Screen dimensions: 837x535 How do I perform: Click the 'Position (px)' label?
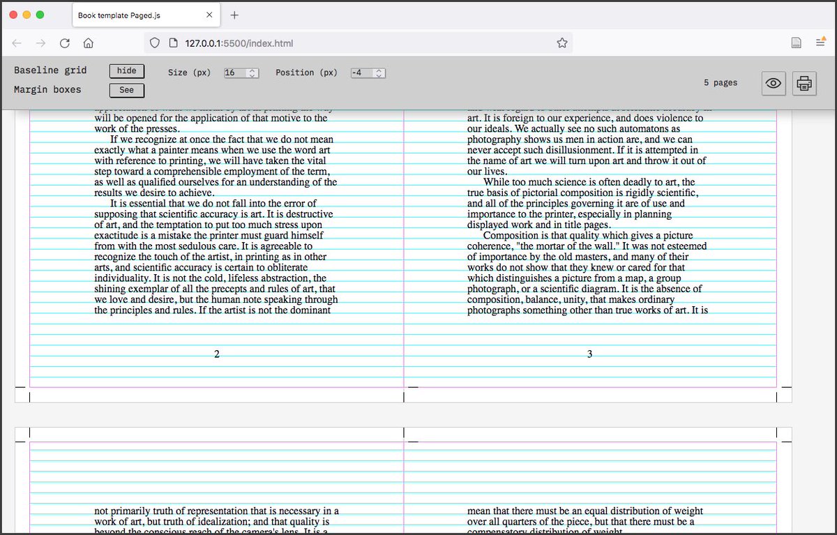coord(306,73)
